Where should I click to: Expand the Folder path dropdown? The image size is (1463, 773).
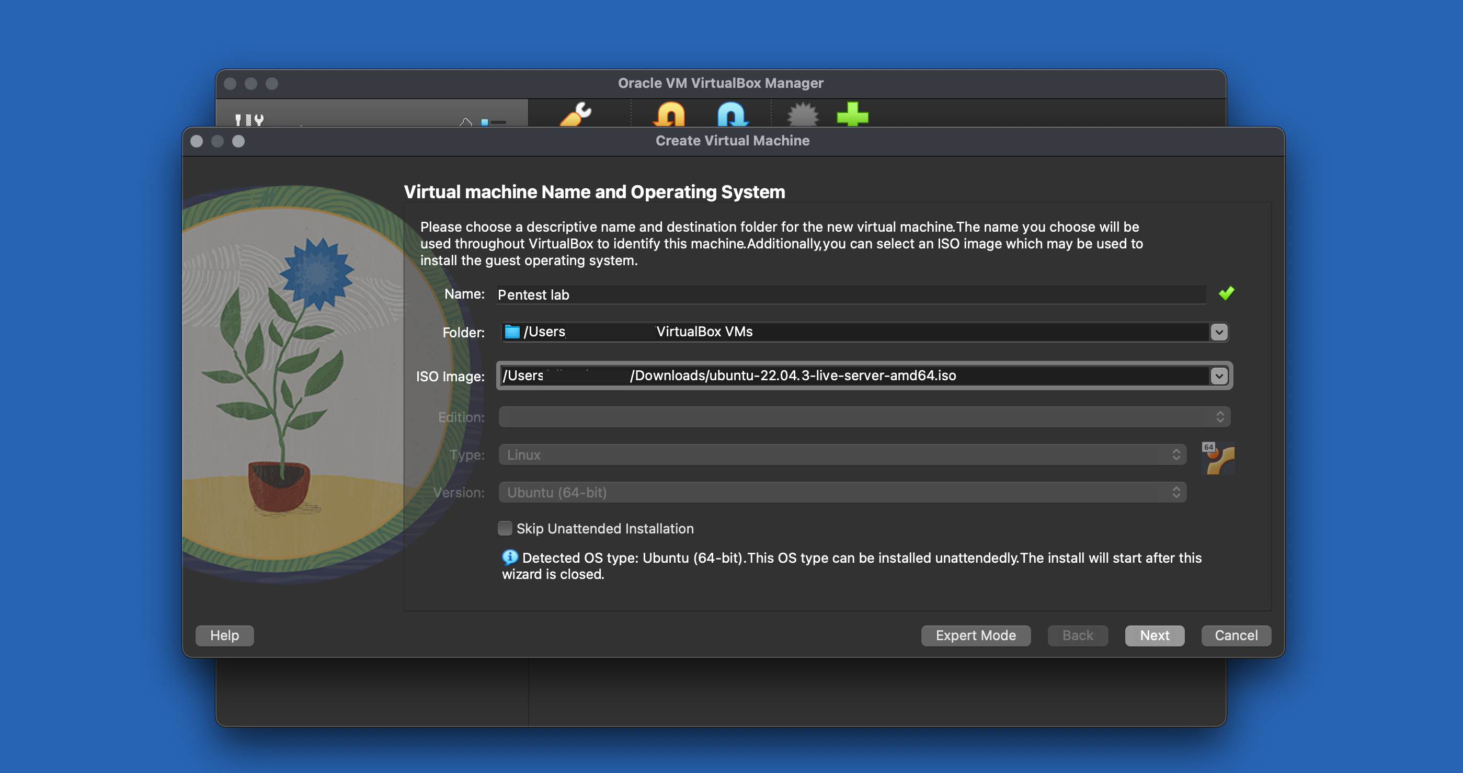1219,332
